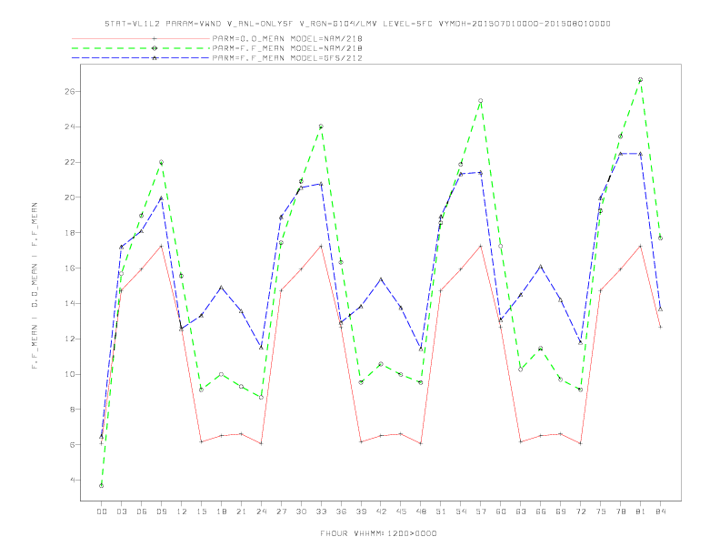Select legend entry PARM=F.F_MEAN MODEL=GFS/212

coord(287,58)
